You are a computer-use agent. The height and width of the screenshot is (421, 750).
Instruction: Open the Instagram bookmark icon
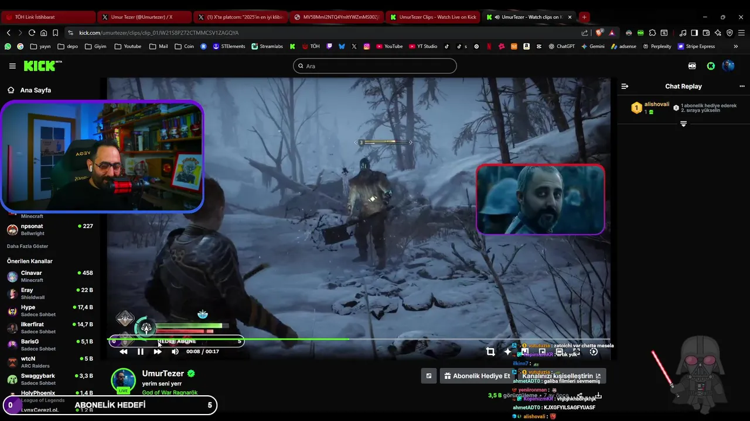[367, 46]
